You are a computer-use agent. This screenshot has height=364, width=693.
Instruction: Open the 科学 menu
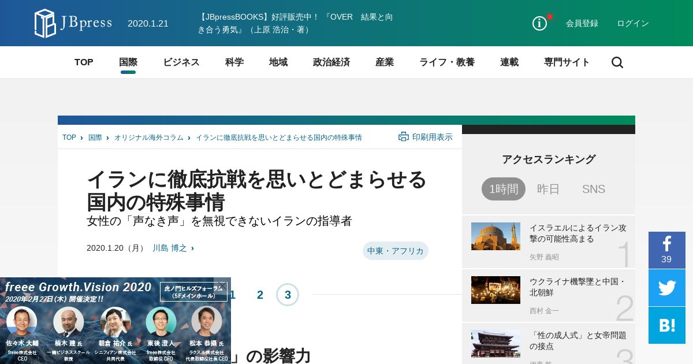tap(234, 62)
